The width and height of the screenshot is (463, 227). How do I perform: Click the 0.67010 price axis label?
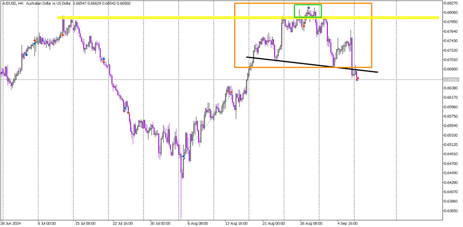[x=451, y=60]
